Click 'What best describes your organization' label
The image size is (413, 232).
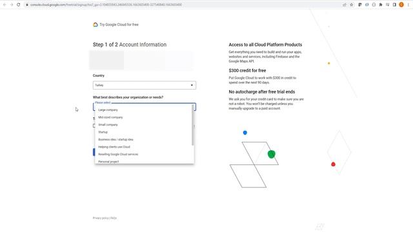point(128,97)
